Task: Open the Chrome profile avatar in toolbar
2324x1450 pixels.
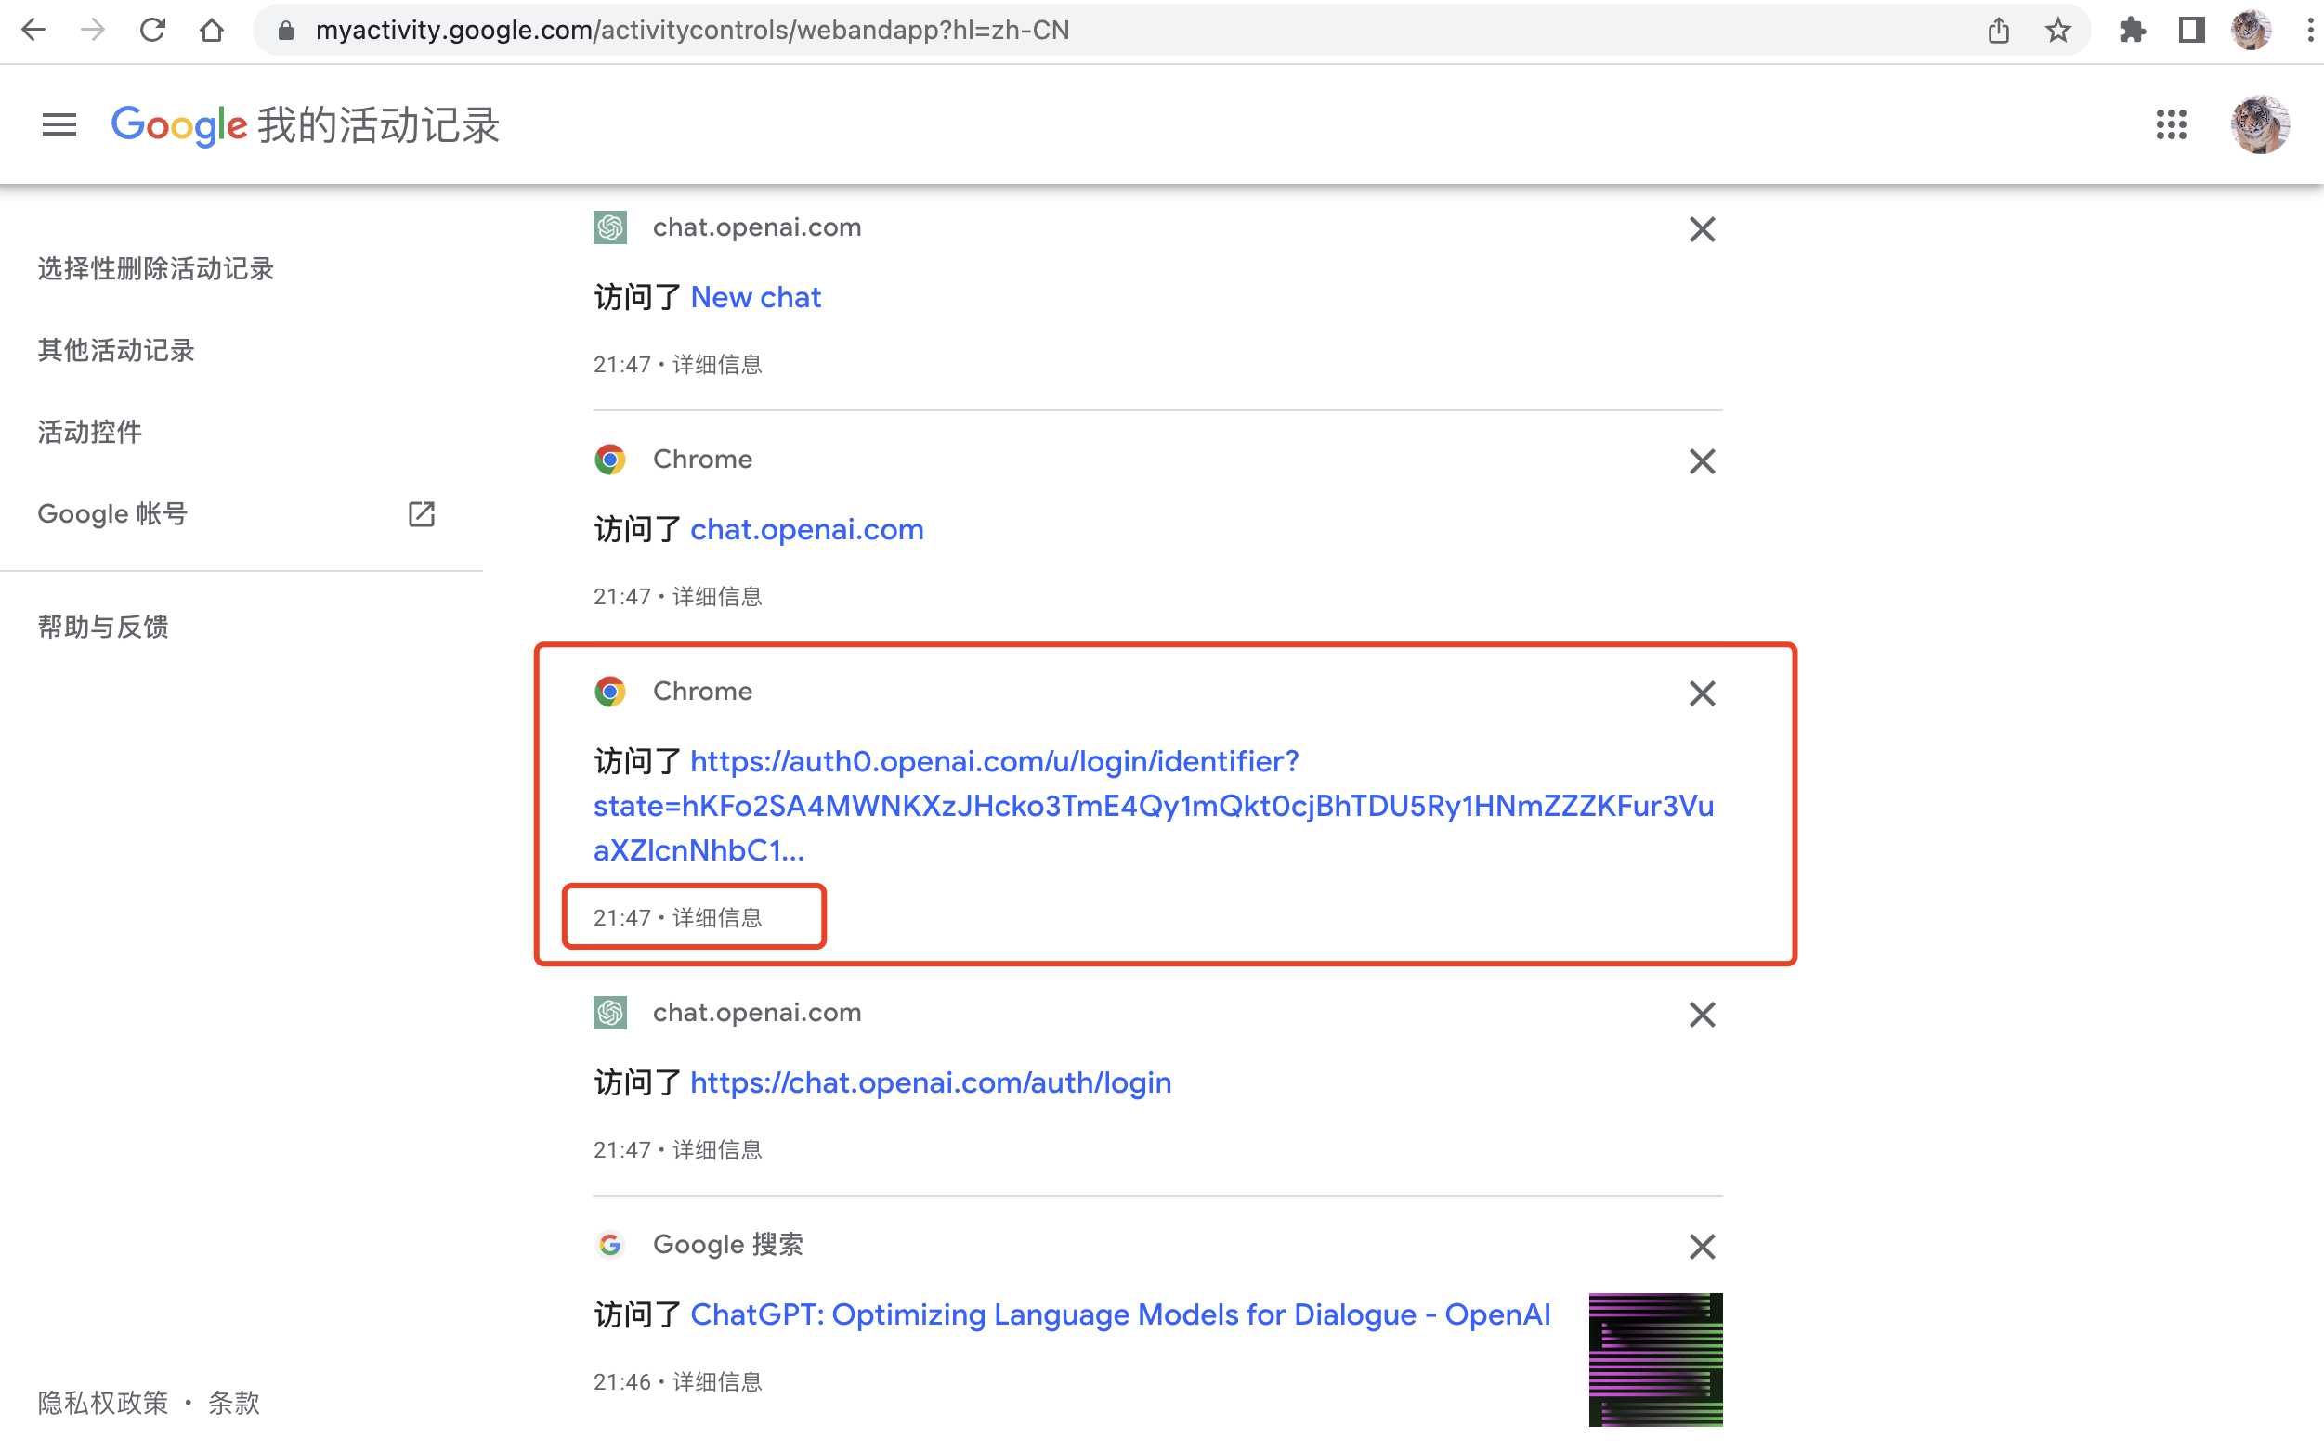Action: 2251,31
